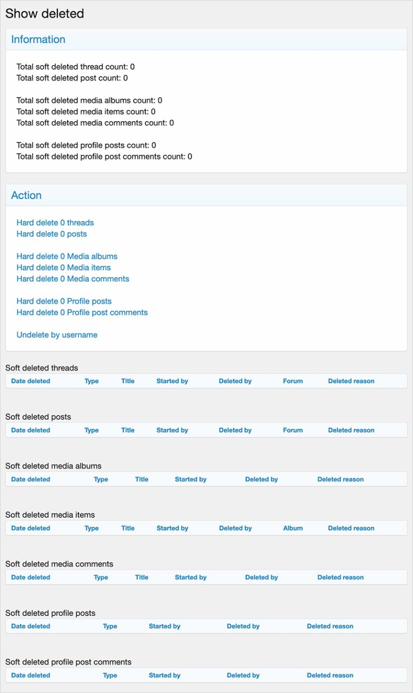
Task: Sort soft deleted media items by Started by
Action: coord(172,528)
